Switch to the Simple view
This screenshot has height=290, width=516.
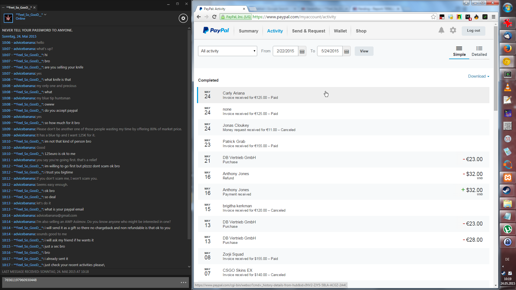(x=459, y=51)
